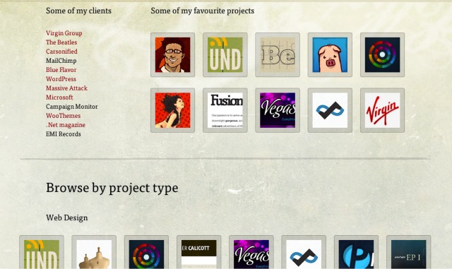The height and width of the screenshot is (269, 452).
Task: Open The Beatles client link
Action: click(x=61, y=42)
